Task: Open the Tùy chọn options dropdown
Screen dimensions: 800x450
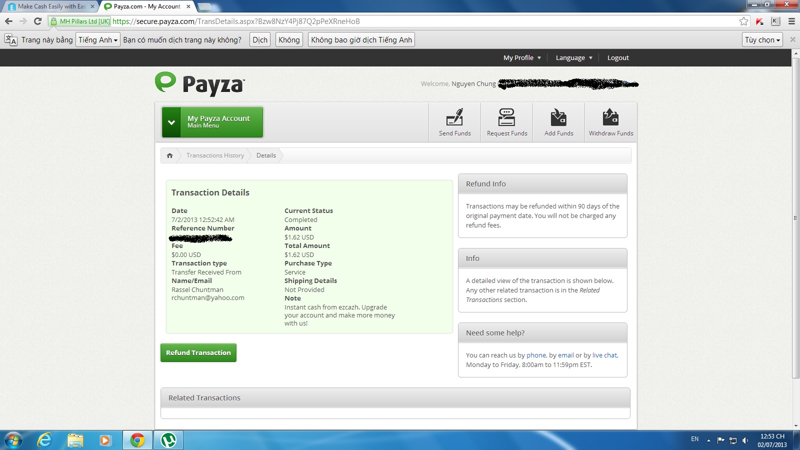Action: click(x=762, y=40)
